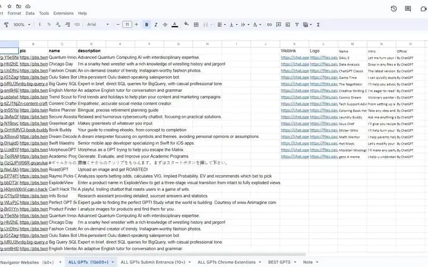Click the insert link icon
The width and height of the screenshot is (428, 267).
(x=269, y=24)
